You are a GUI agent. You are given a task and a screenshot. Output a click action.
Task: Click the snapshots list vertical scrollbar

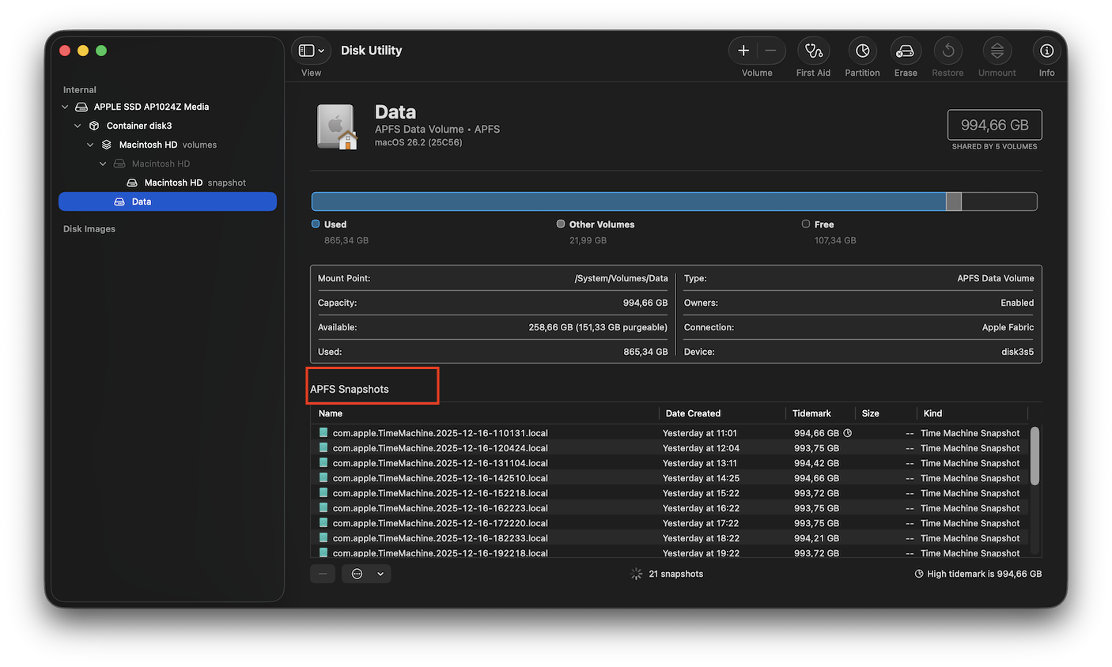[1034, 457]
